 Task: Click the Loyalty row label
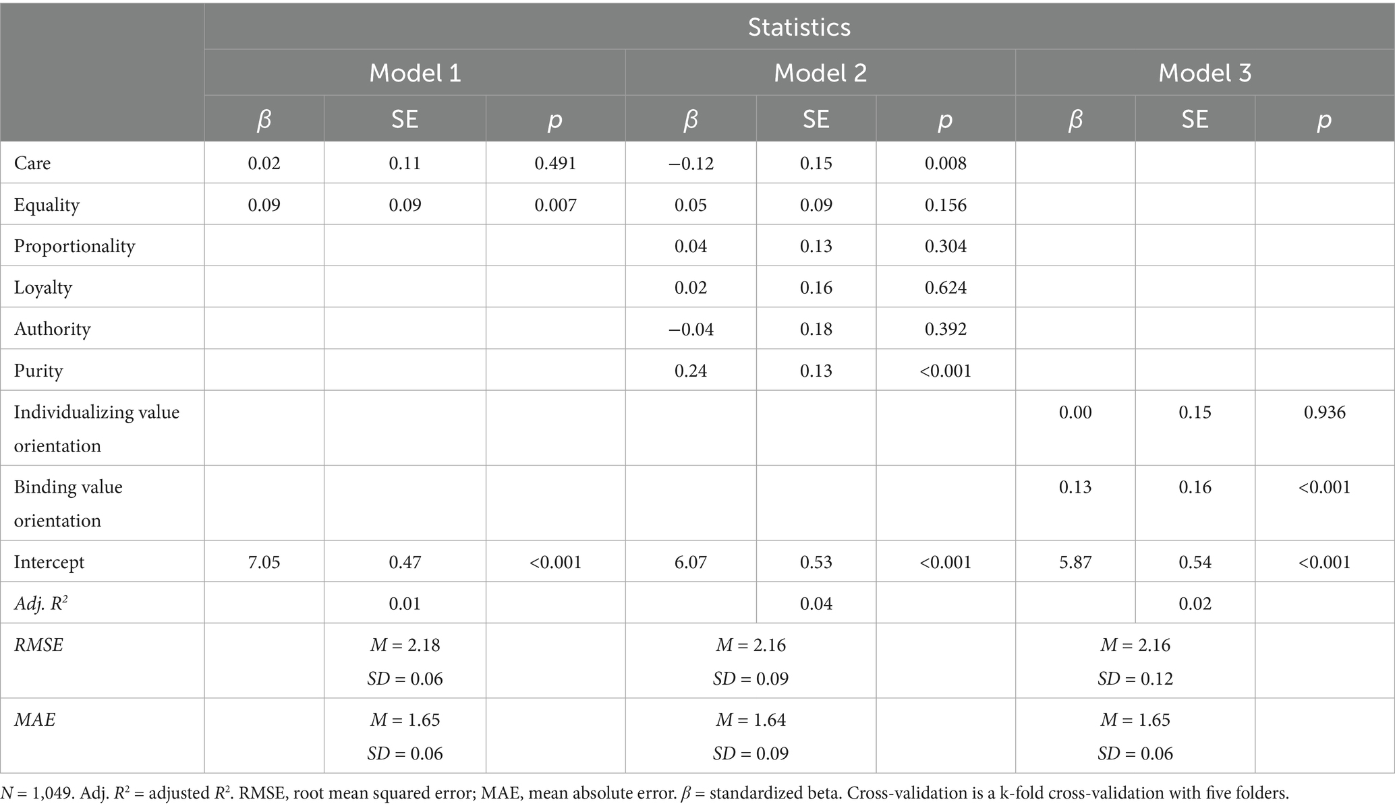[x=42, y=288]
